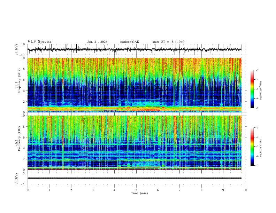Select the "Jan. 2, 2026" date text
This screenshot has width=276, height=213.
tap(97, 42)
